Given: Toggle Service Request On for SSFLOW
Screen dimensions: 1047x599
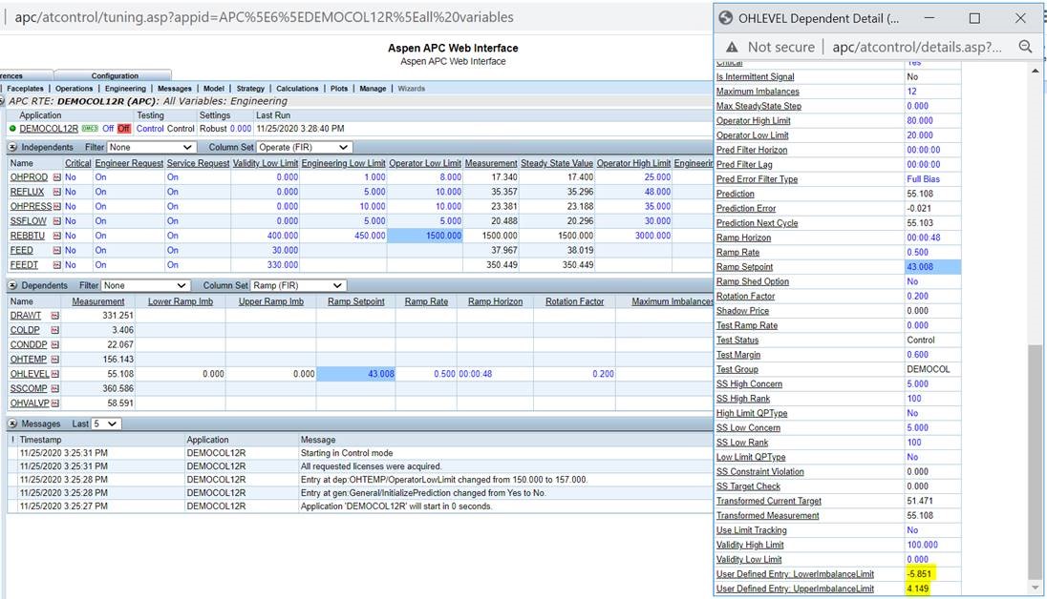Looking at the screenshot, I should point(173,221).
